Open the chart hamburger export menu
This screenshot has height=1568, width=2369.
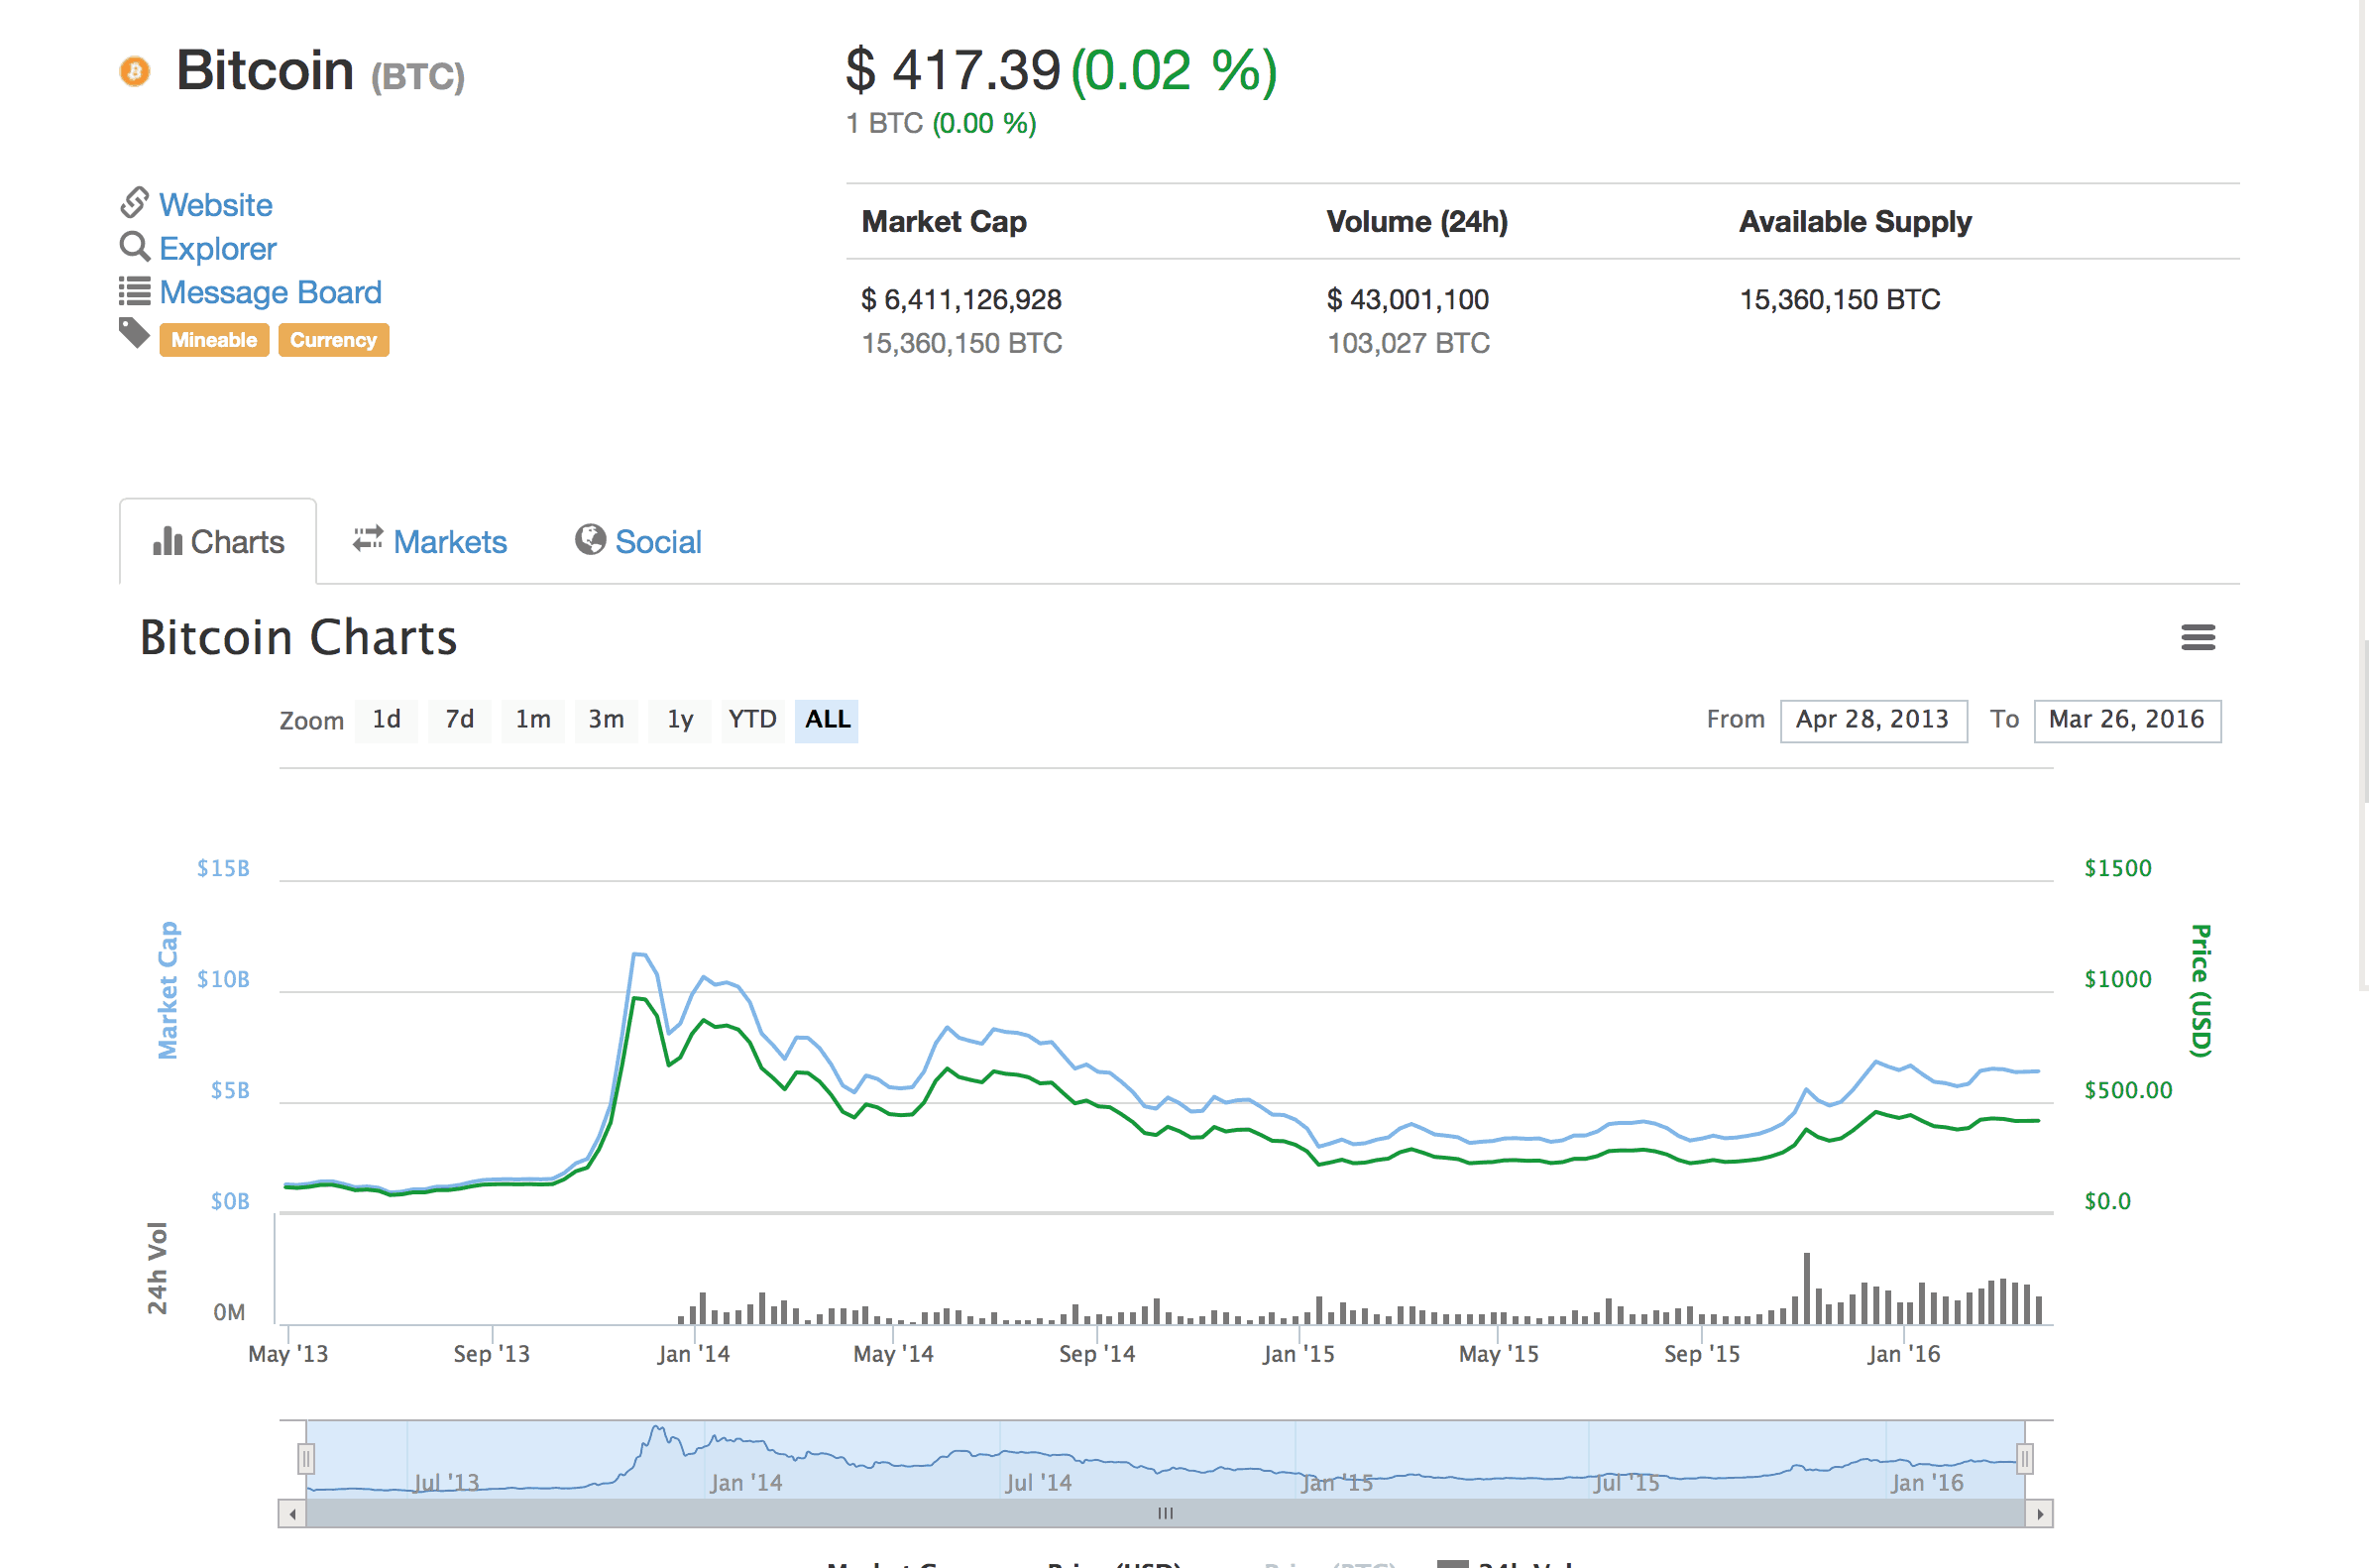click(2198, 637)
